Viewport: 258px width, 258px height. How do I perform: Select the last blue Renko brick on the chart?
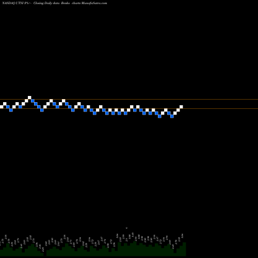(x=172, y=116)
